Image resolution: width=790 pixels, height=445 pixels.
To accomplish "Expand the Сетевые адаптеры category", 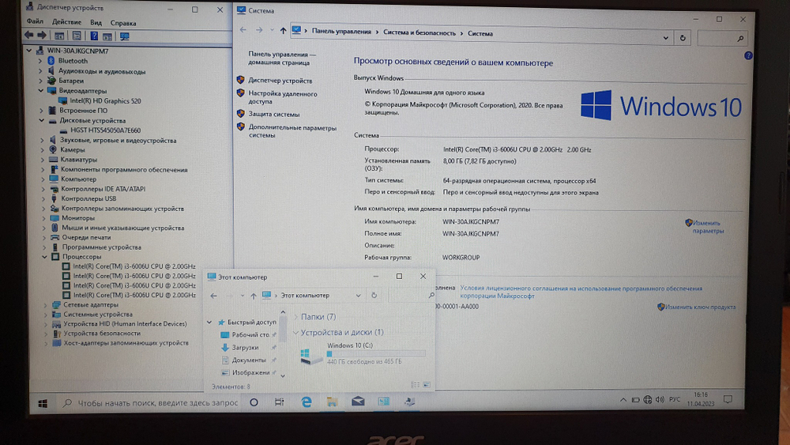I will [45, 304].
